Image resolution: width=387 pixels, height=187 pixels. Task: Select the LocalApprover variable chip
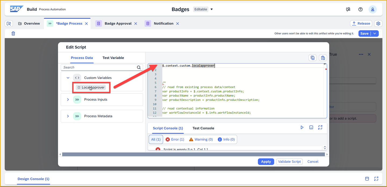pos(91,87)
